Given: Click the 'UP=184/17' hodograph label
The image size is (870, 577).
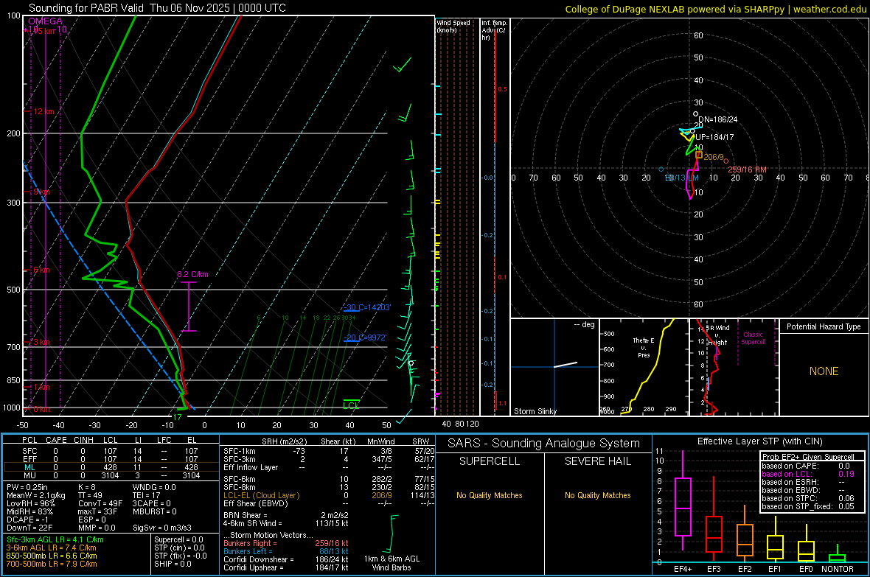Looking at the screenshot, I should click(x=714, y=137).
